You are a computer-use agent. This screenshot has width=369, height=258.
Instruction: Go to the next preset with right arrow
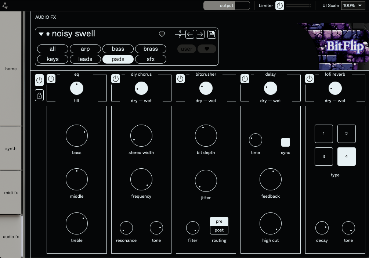click(200, 34)
